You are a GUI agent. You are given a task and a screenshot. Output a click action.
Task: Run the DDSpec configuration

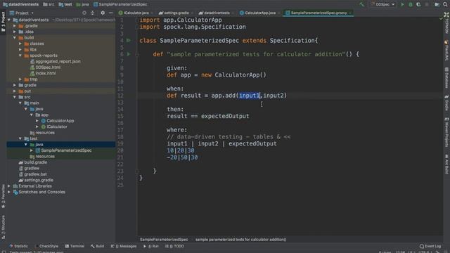[402, 4]
